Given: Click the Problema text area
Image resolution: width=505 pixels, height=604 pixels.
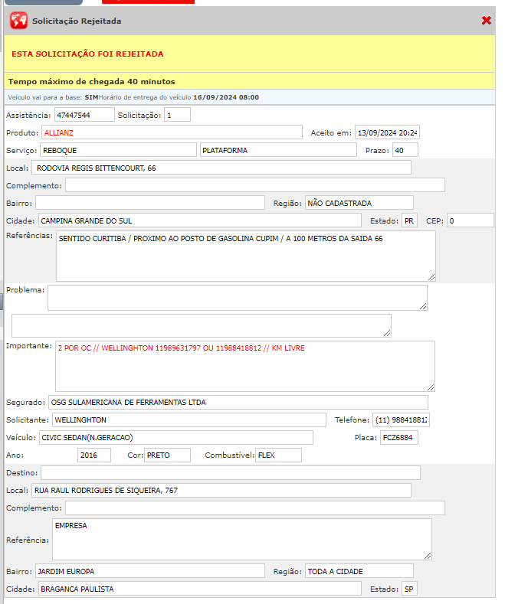Looking at the screenshot, I should (x=238, y=298).
